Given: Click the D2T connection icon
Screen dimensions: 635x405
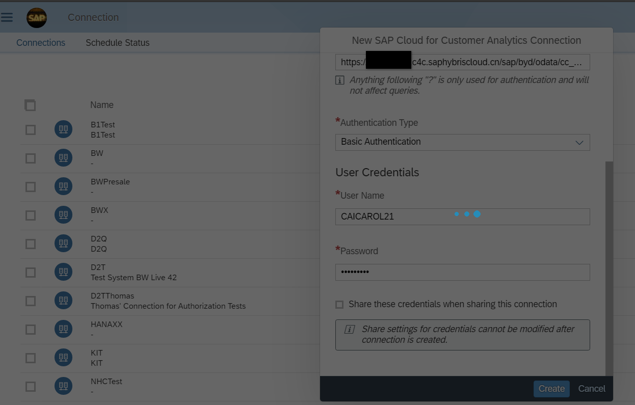Looking at the screenshot, I should point(63,272).
